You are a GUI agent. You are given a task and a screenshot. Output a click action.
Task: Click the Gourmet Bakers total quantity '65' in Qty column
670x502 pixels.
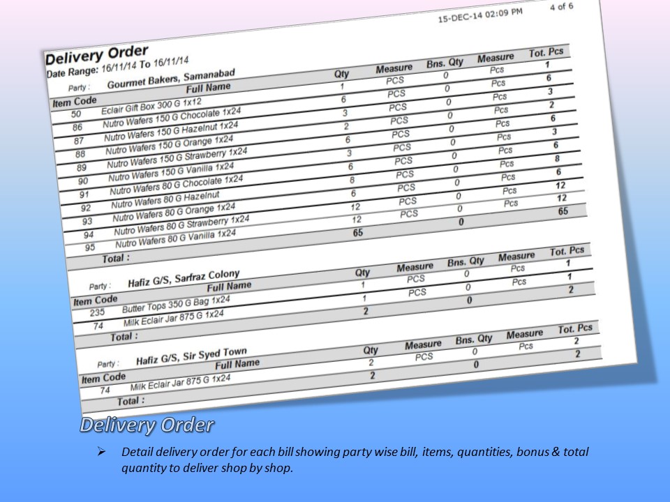pos(357,233)
